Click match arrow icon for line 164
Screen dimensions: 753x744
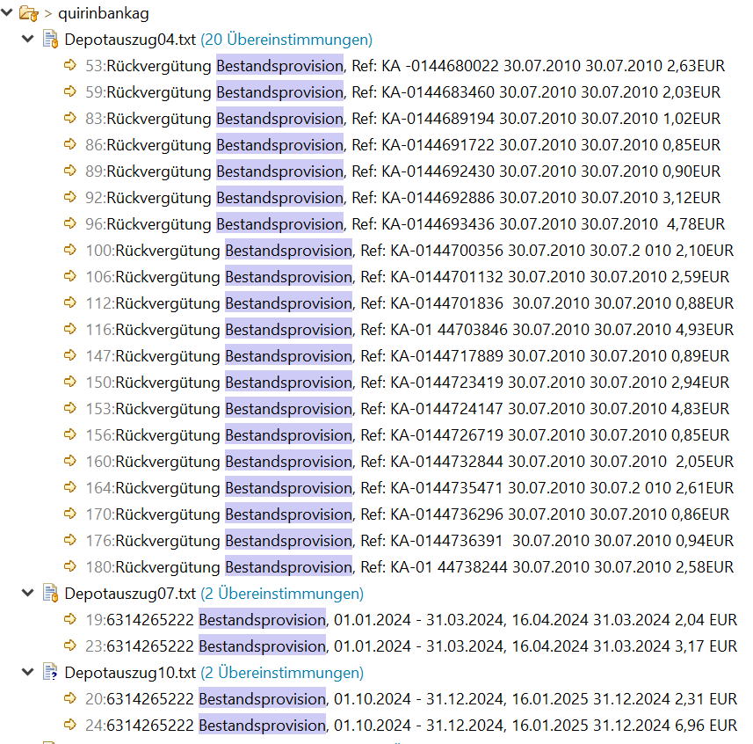click(x=70, y=487)
